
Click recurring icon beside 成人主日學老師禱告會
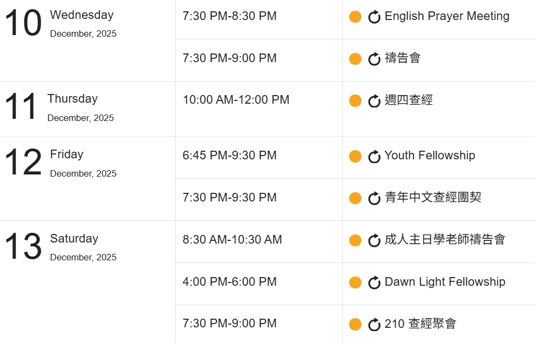374,240
